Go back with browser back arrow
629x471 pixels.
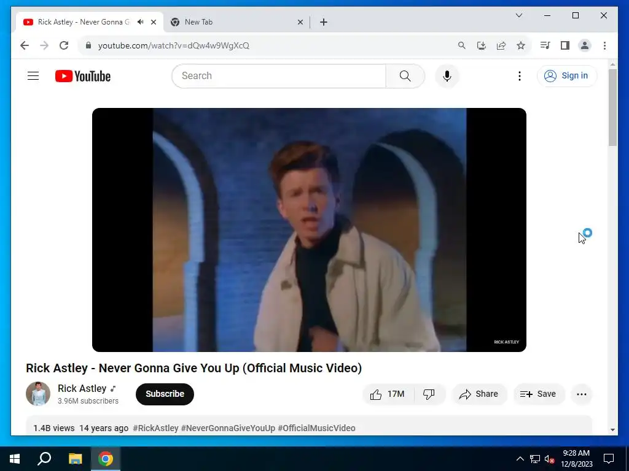(x=25, y=45)
